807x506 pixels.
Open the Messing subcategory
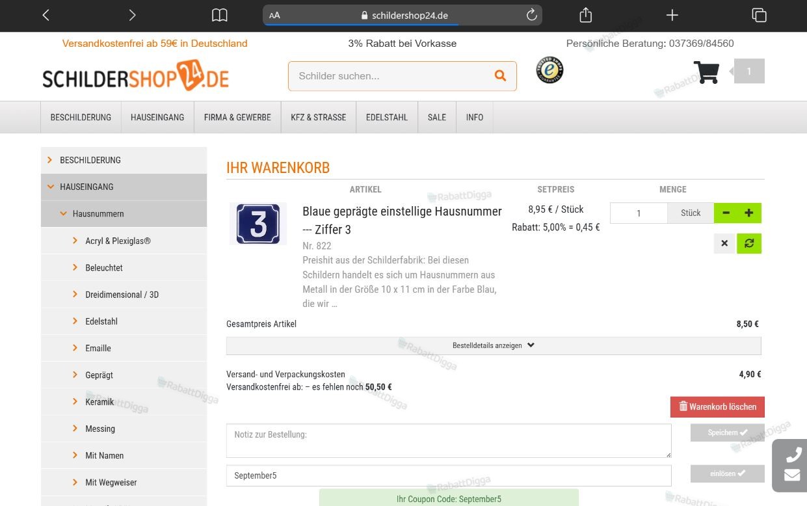pos(124,429)
